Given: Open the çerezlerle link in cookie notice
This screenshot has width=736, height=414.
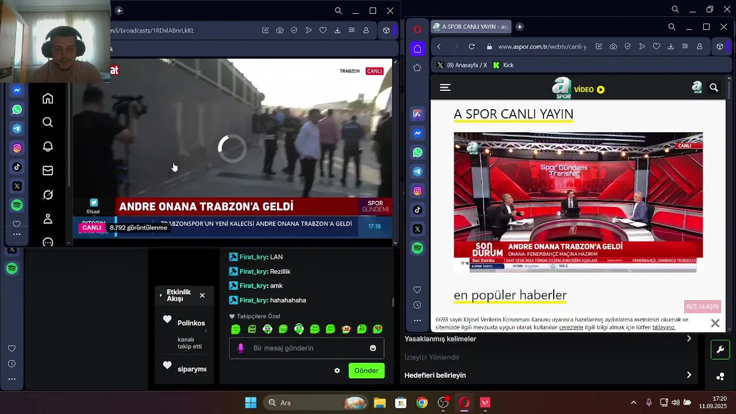Looking at the screenshot, I should click(x=572, y=327).
